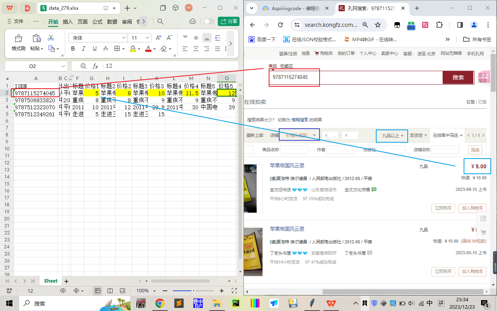Screen dimensions: 497x311
Task: Click the 筛选 filter button
Action: tap(475, 150)
